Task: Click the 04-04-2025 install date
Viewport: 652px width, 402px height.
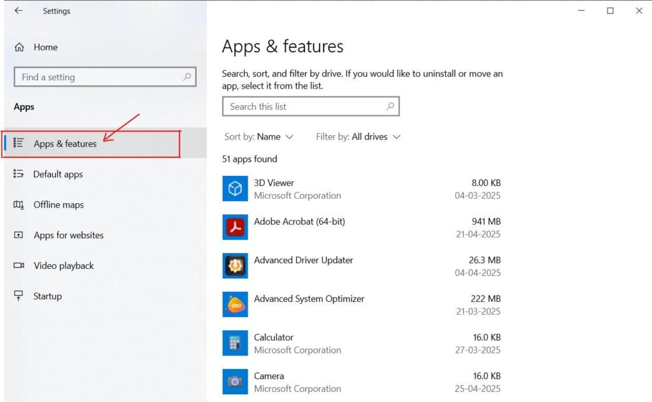Action: pos(478,273)
